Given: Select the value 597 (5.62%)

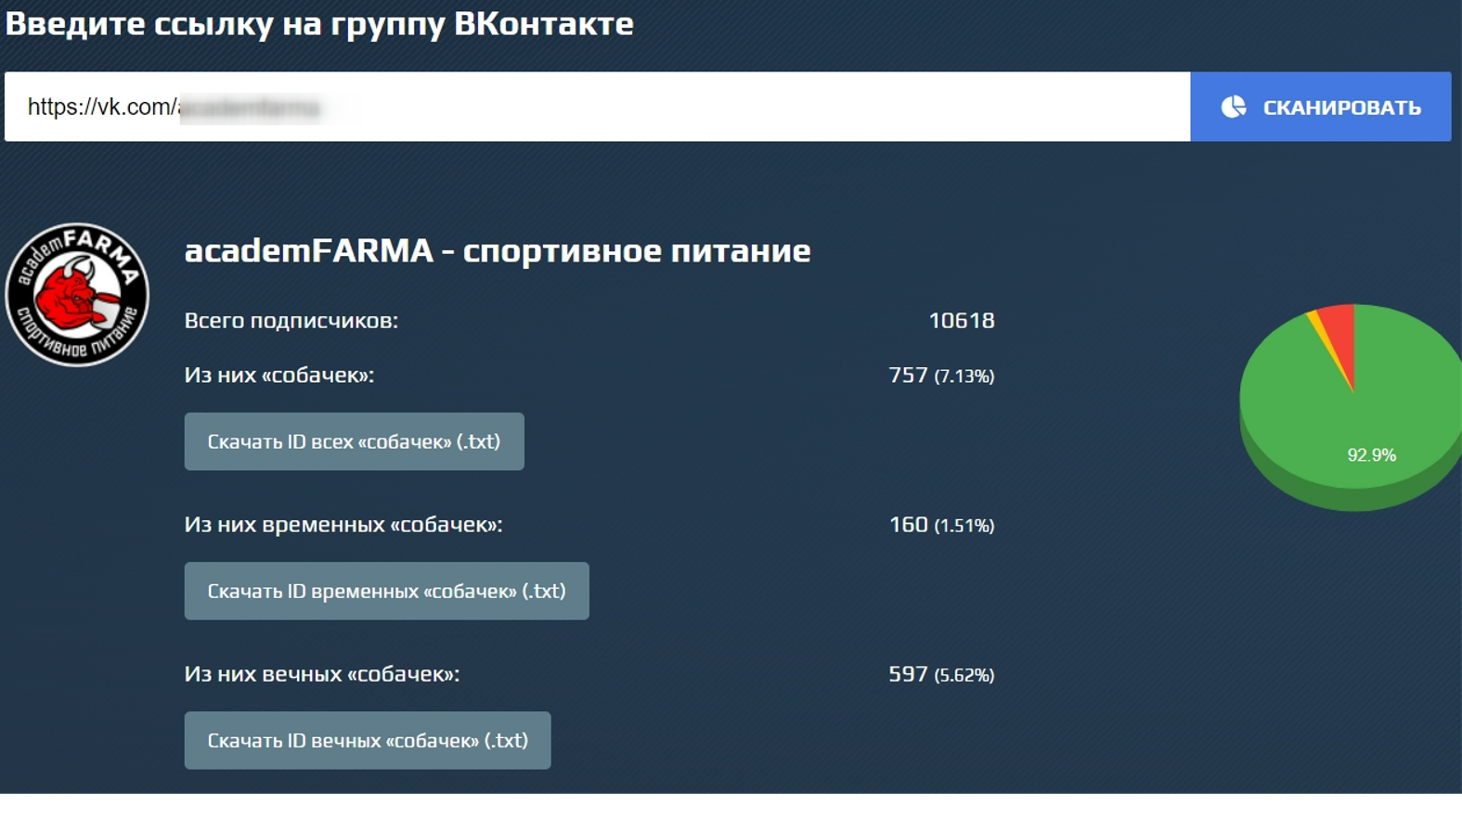Looking at the screenshot, I should coord(941,674).
